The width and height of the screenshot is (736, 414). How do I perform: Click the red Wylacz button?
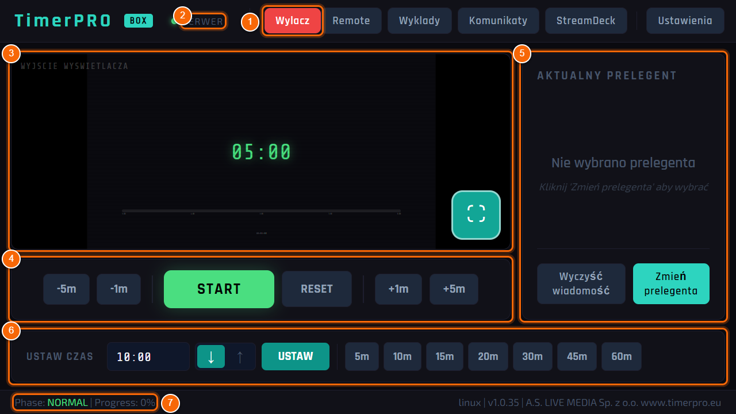(293, 21)
